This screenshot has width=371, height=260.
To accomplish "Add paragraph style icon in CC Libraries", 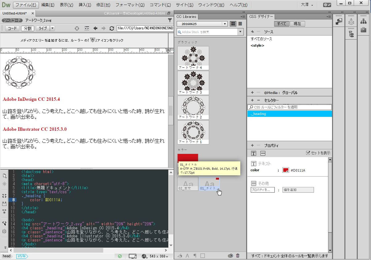I will 195,256.
